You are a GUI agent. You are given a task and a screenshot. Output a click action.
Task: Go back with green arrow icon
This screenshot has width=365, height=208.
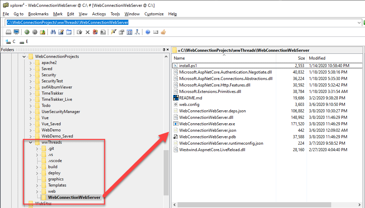point(27,32)
